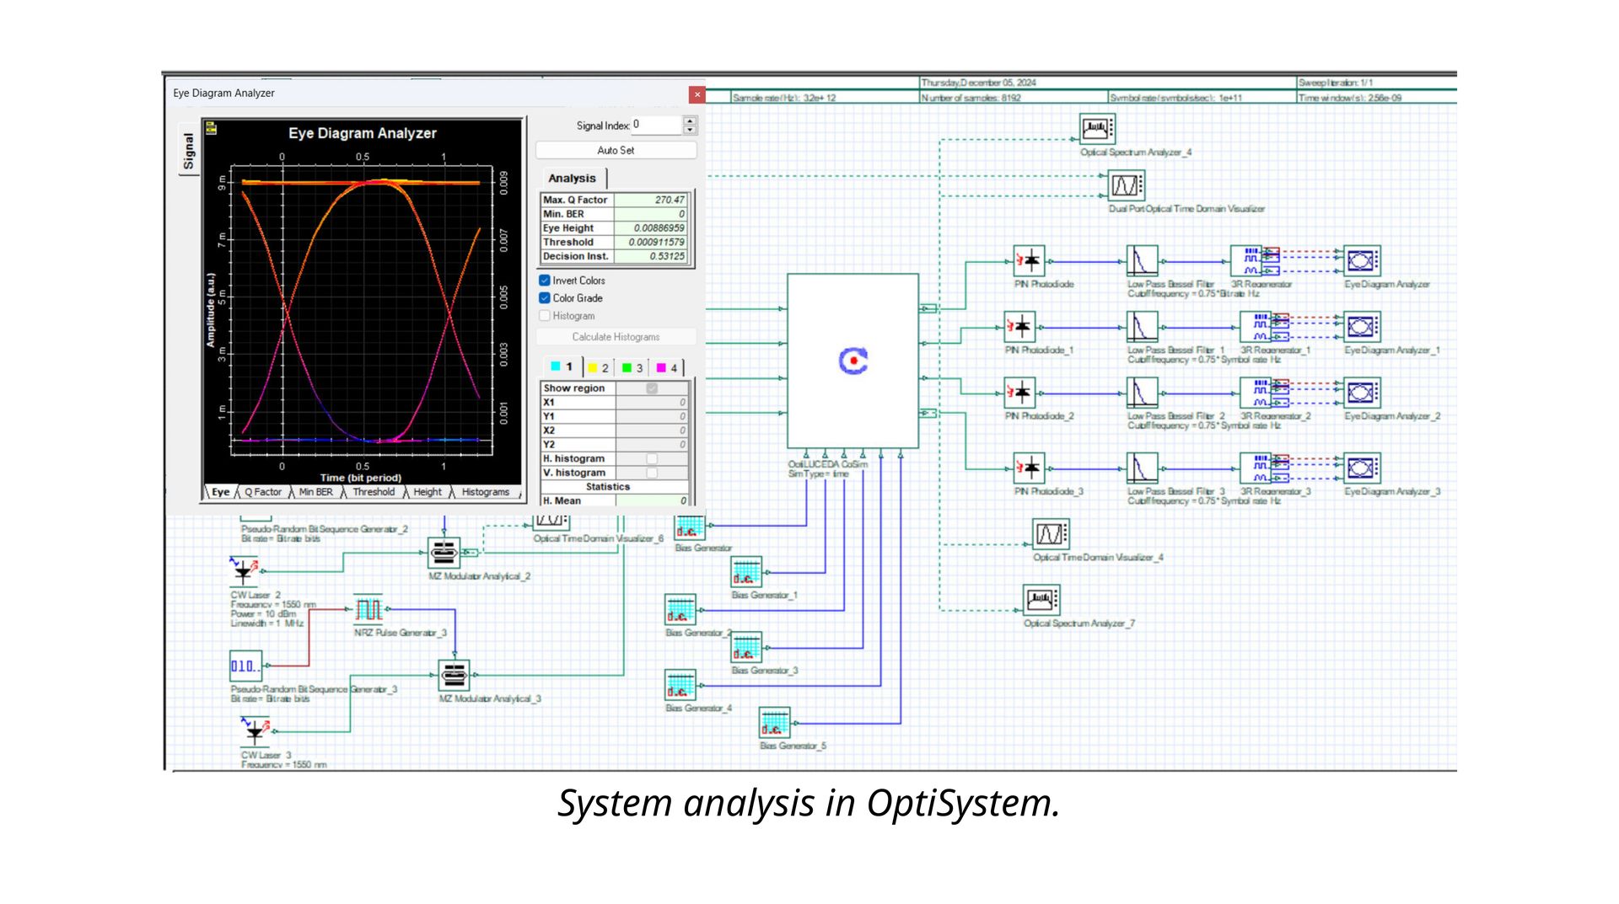This screenshot has width=1619, height=904.
Task: Click the Signal Index input field
Action: coord(657,125)
